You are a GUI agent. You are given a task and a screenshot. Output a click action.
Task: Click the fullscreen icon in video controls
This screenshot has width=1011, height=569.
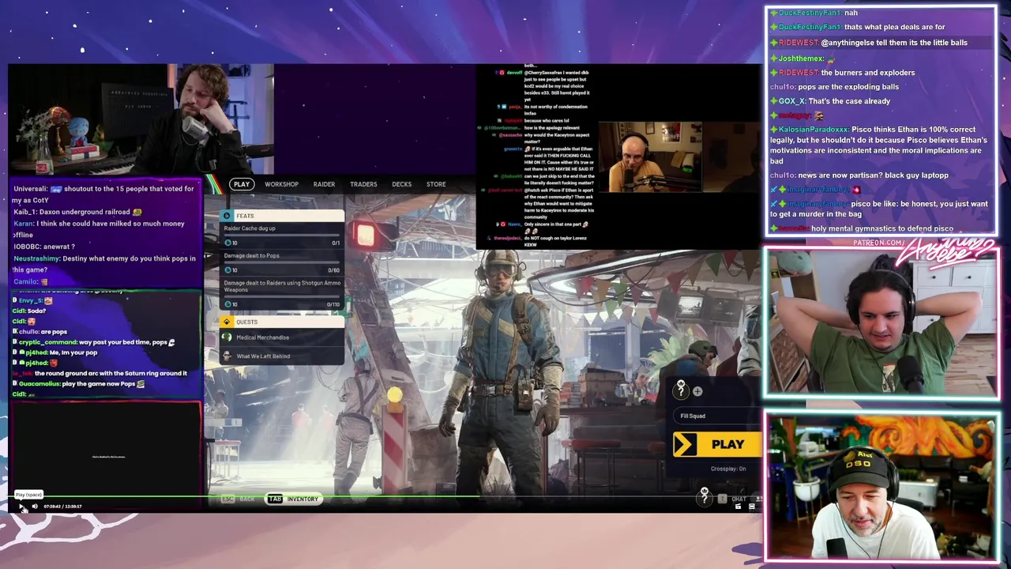[752, 507]
